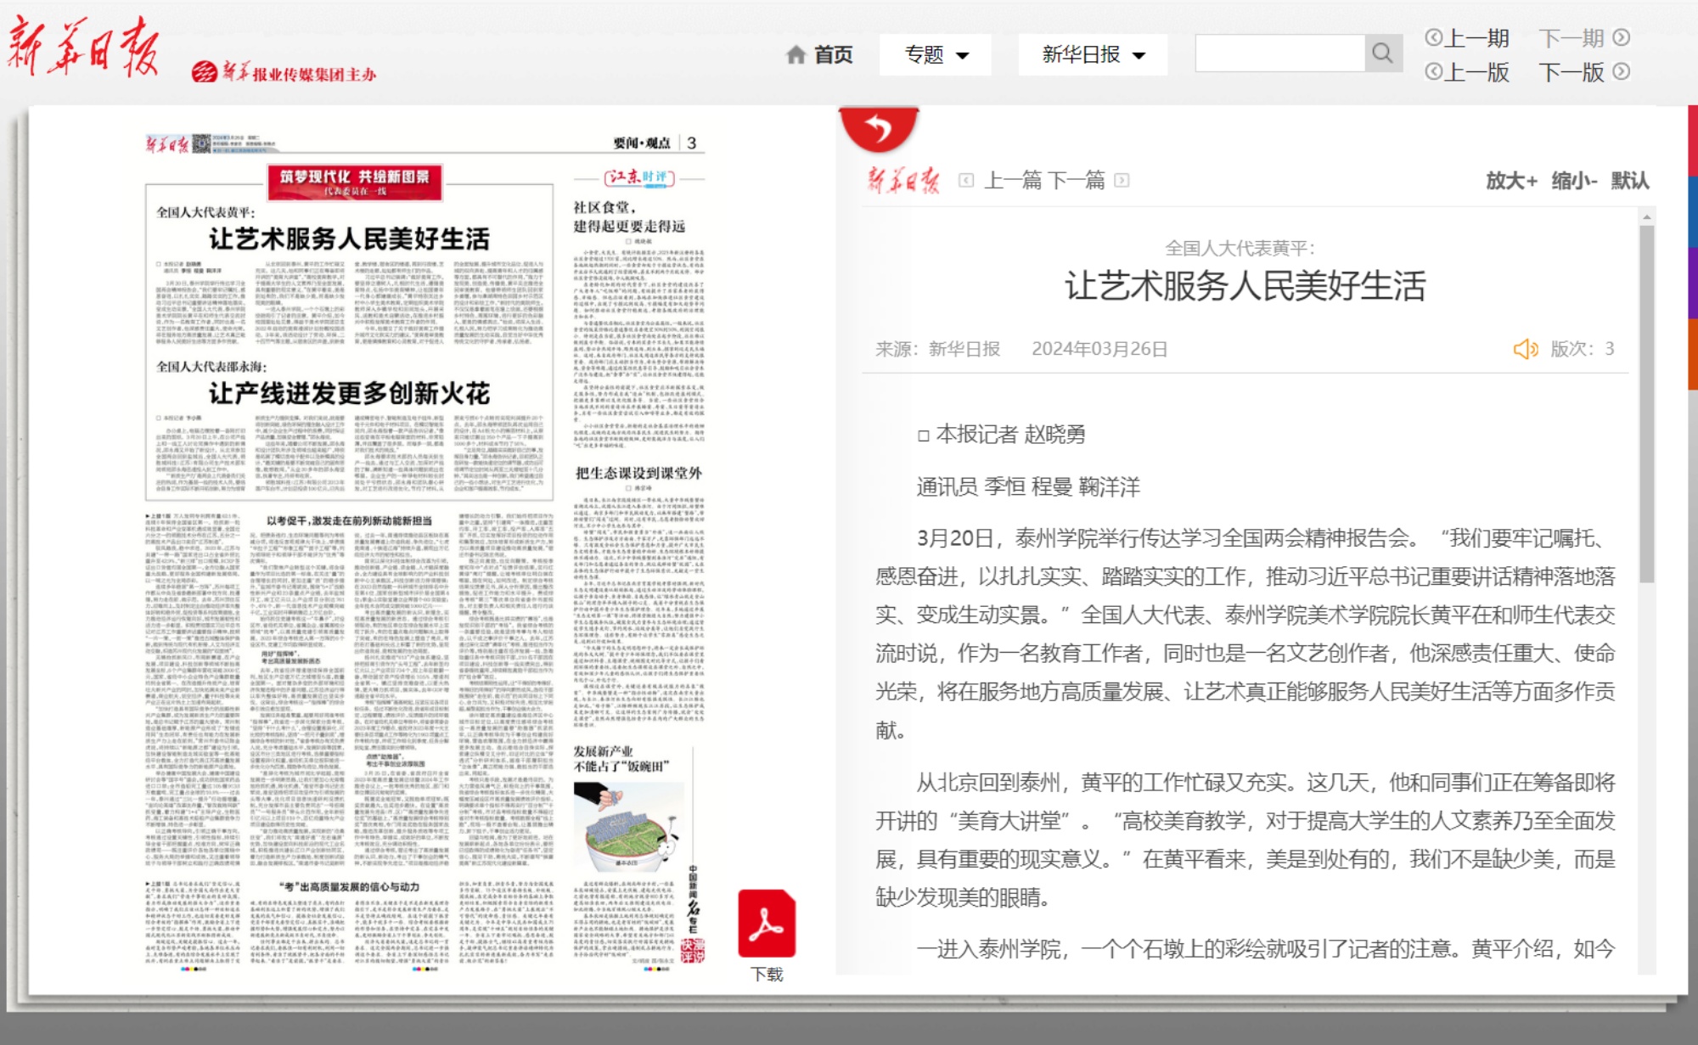Click the search input field
Screen dimensions: 1698x1045
[x=1279, y=53]
